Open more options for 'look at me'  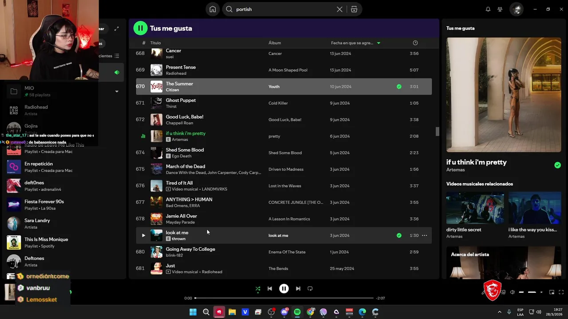coord(424,236)
